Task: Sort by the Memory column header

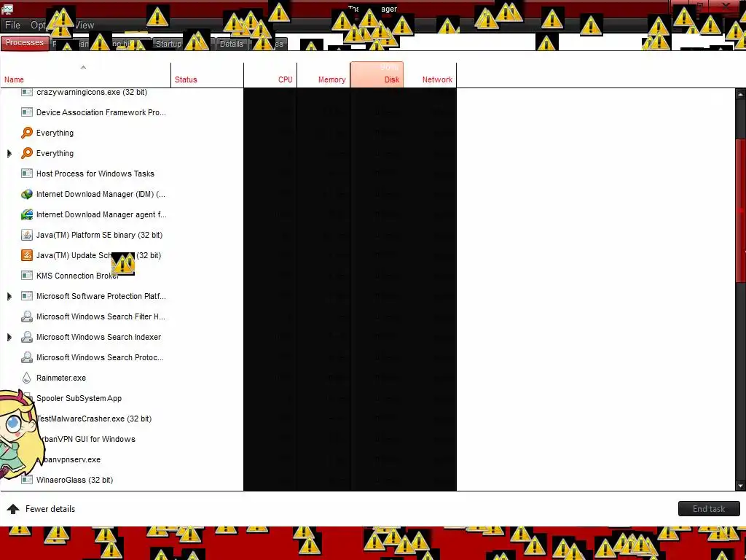Action: point(323,75)
